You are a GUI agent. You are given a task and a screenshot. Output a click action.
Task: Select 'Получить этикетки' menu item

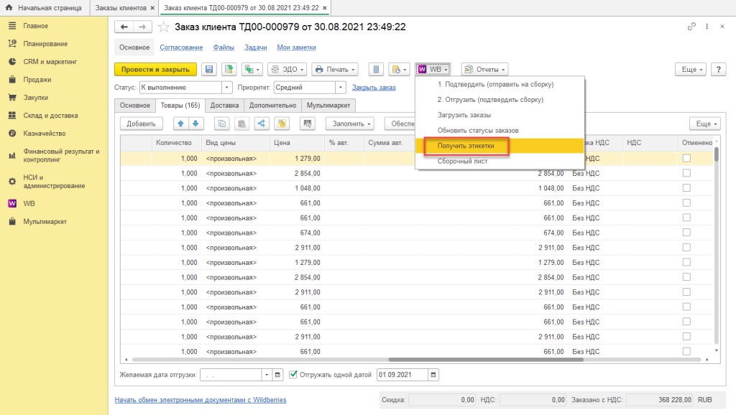tap(466, 146)
